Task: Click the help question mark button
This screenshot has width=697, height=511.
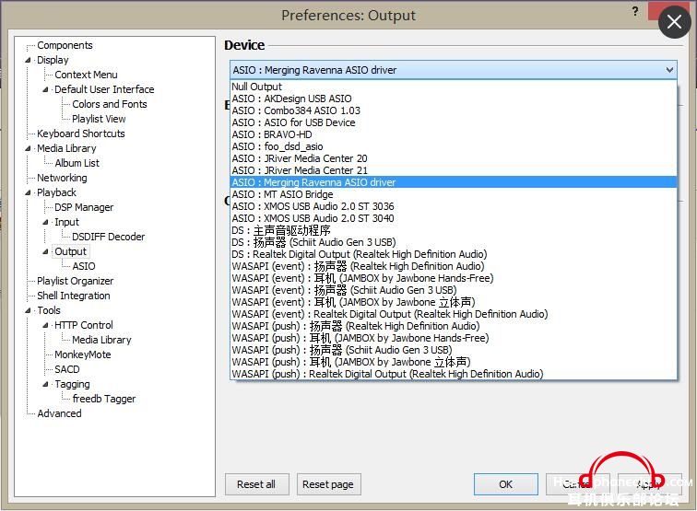Action: (x=635, y=12)
